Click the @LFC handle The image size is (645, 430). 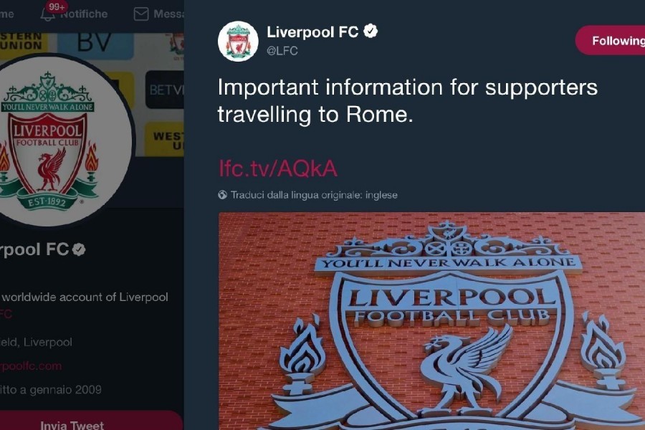coord(282,51)
